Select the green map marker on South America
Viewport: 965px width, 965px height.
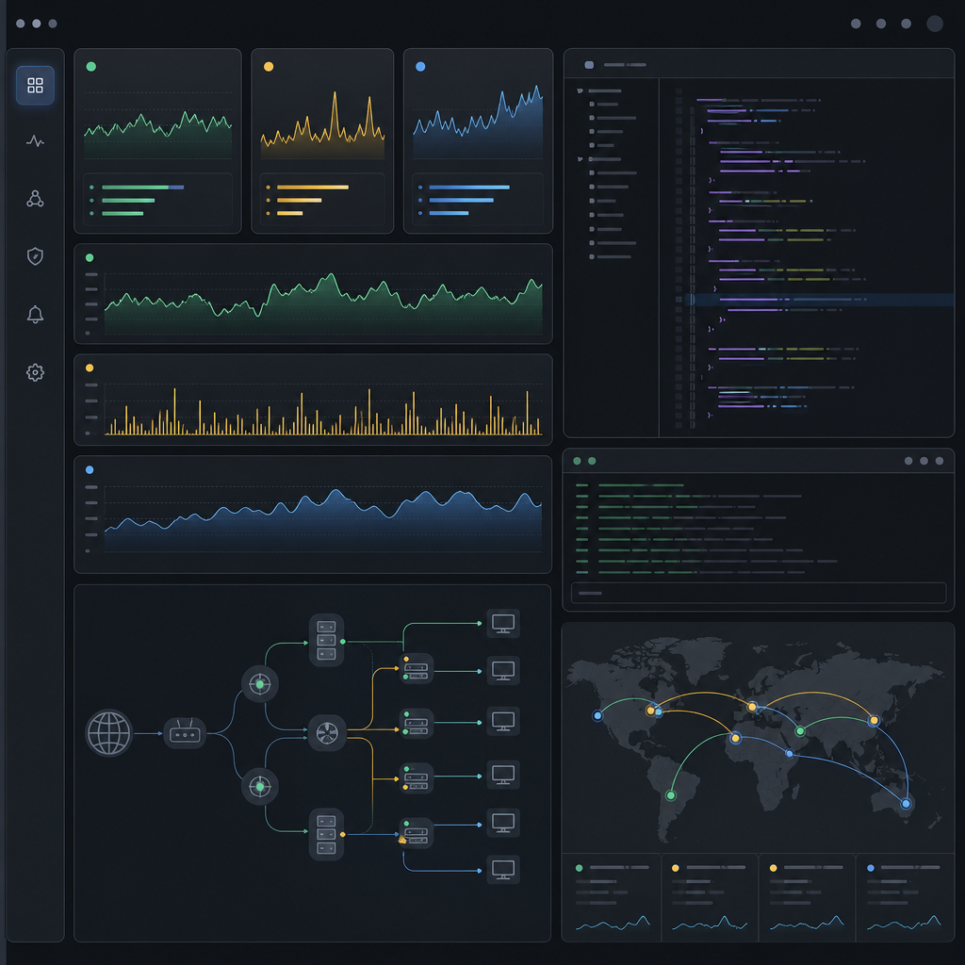(671, 795)
